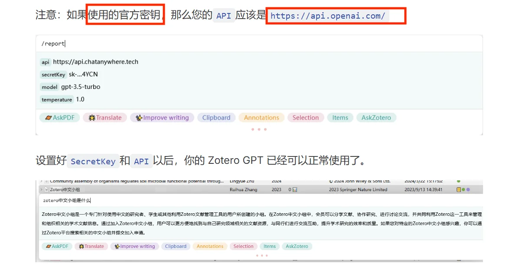
Task: Open the AskZotero command
Action: pyautogui.click(x=376, y=117)
